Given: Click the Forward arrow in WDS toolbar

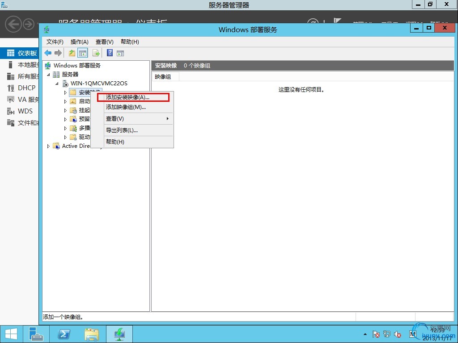Looking at the screenshot, I should (x=58, y=53).
